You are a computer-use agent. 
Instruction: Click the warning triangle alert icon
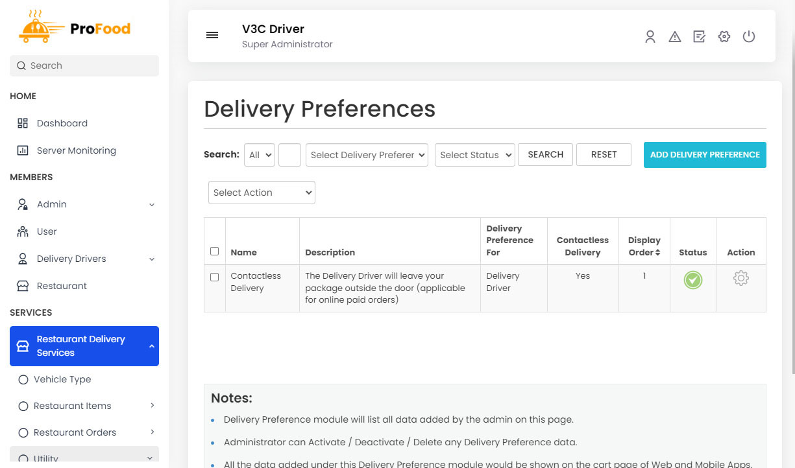[x=675, y=37]
